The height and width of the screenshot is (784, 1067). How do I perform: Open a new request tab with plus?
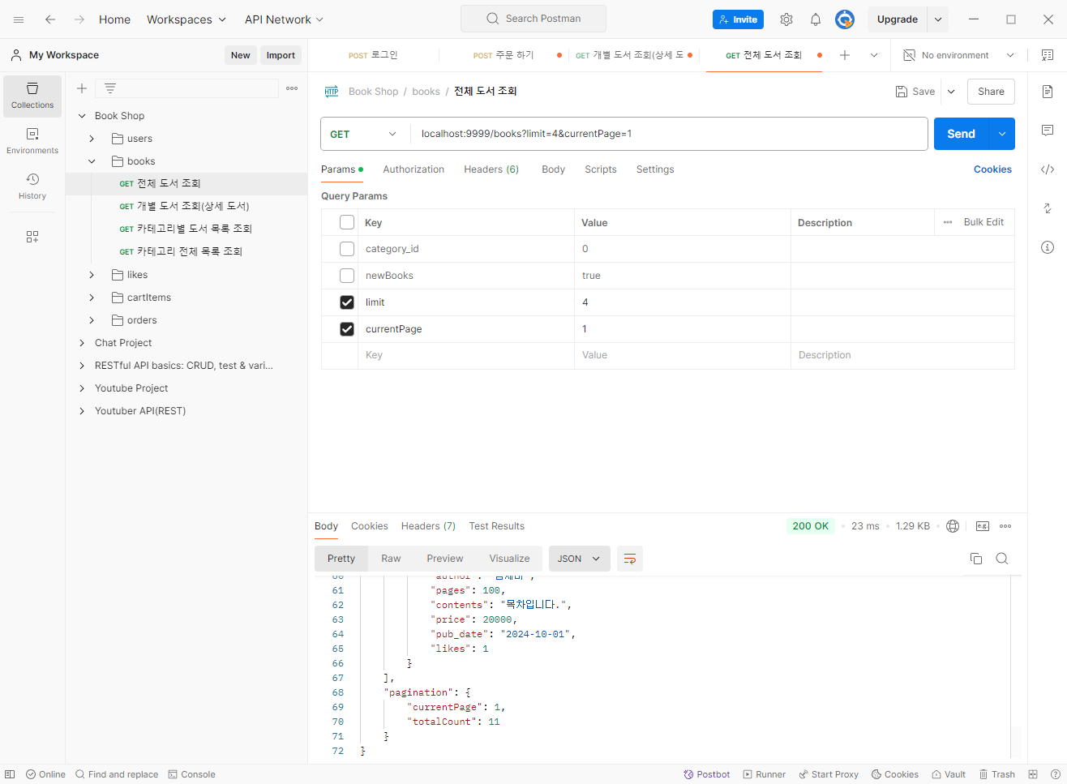(x=845, y=55)
